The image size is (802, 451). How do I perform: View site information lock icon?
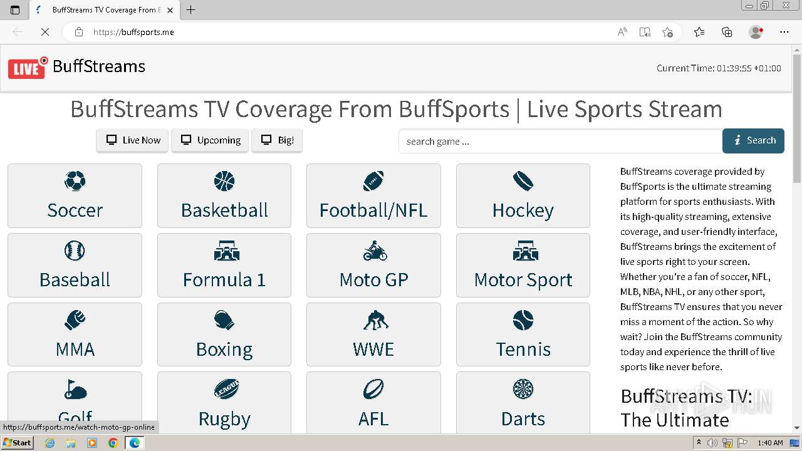point(78,32)
